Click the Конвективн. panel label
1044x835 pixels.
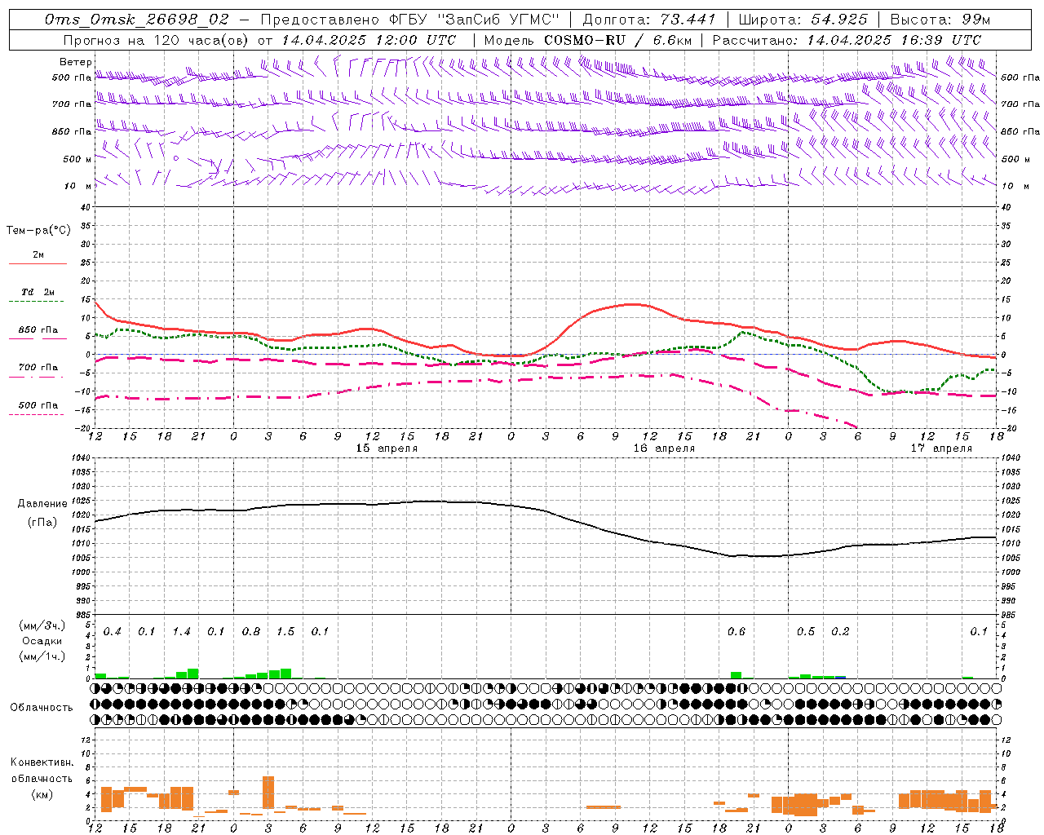point(42,762)
